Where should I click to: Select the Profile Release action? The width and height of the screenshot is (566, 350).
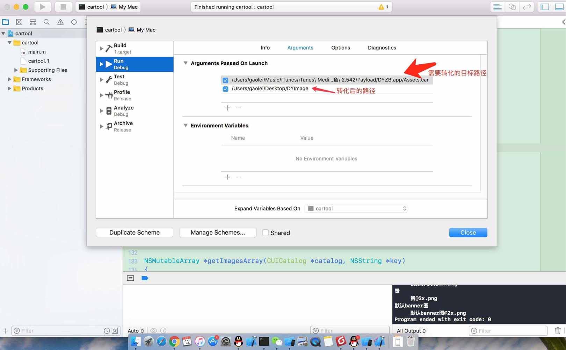135,95
